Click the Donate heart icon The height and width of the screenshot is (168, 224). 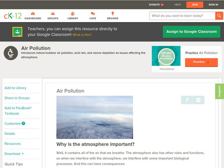point(162,5)
